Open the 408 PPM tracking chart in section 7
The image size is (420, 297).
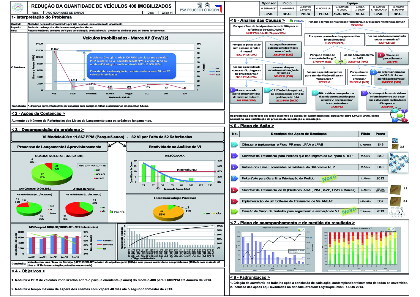(x=275, y=249)
